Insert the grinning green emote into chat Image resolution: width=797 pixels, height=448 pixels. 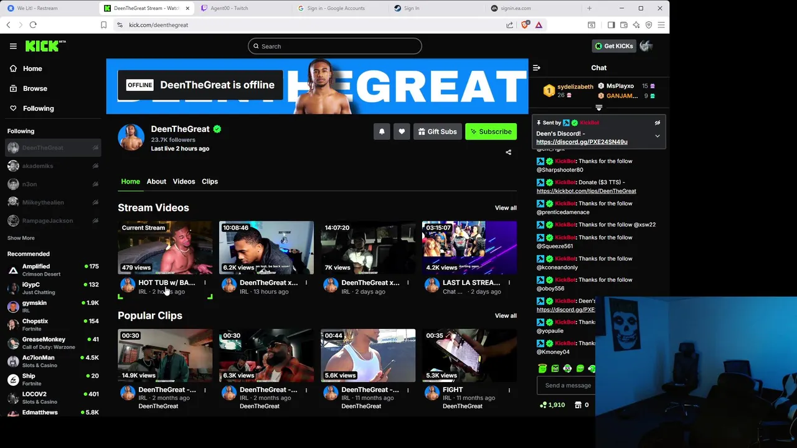tap(580, 368)
